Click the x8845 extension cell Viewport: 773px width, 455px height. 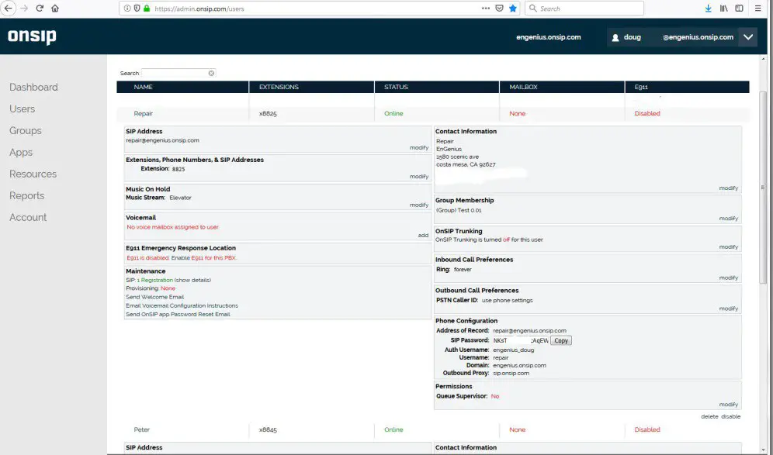click(x=268, y=429)
